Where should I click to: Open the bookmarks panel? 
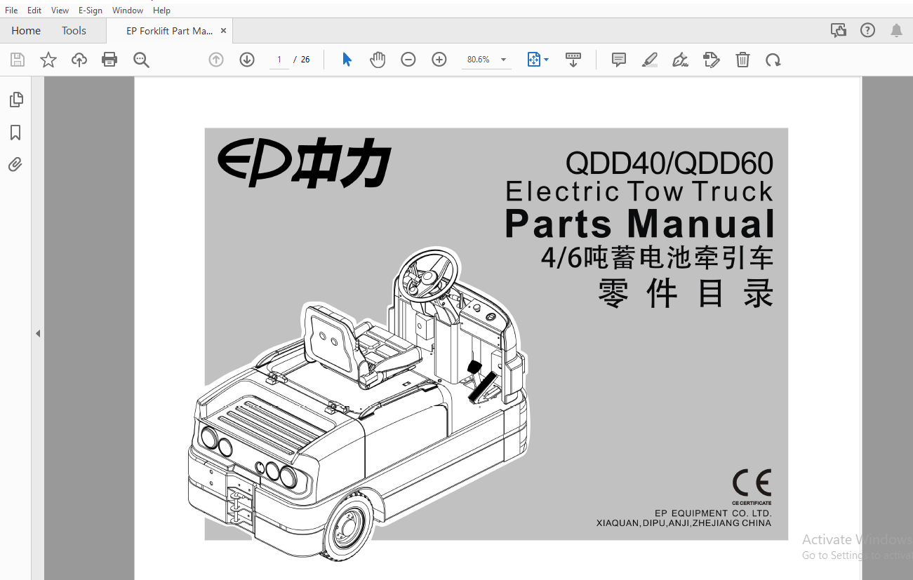click(x=15, y=133)
